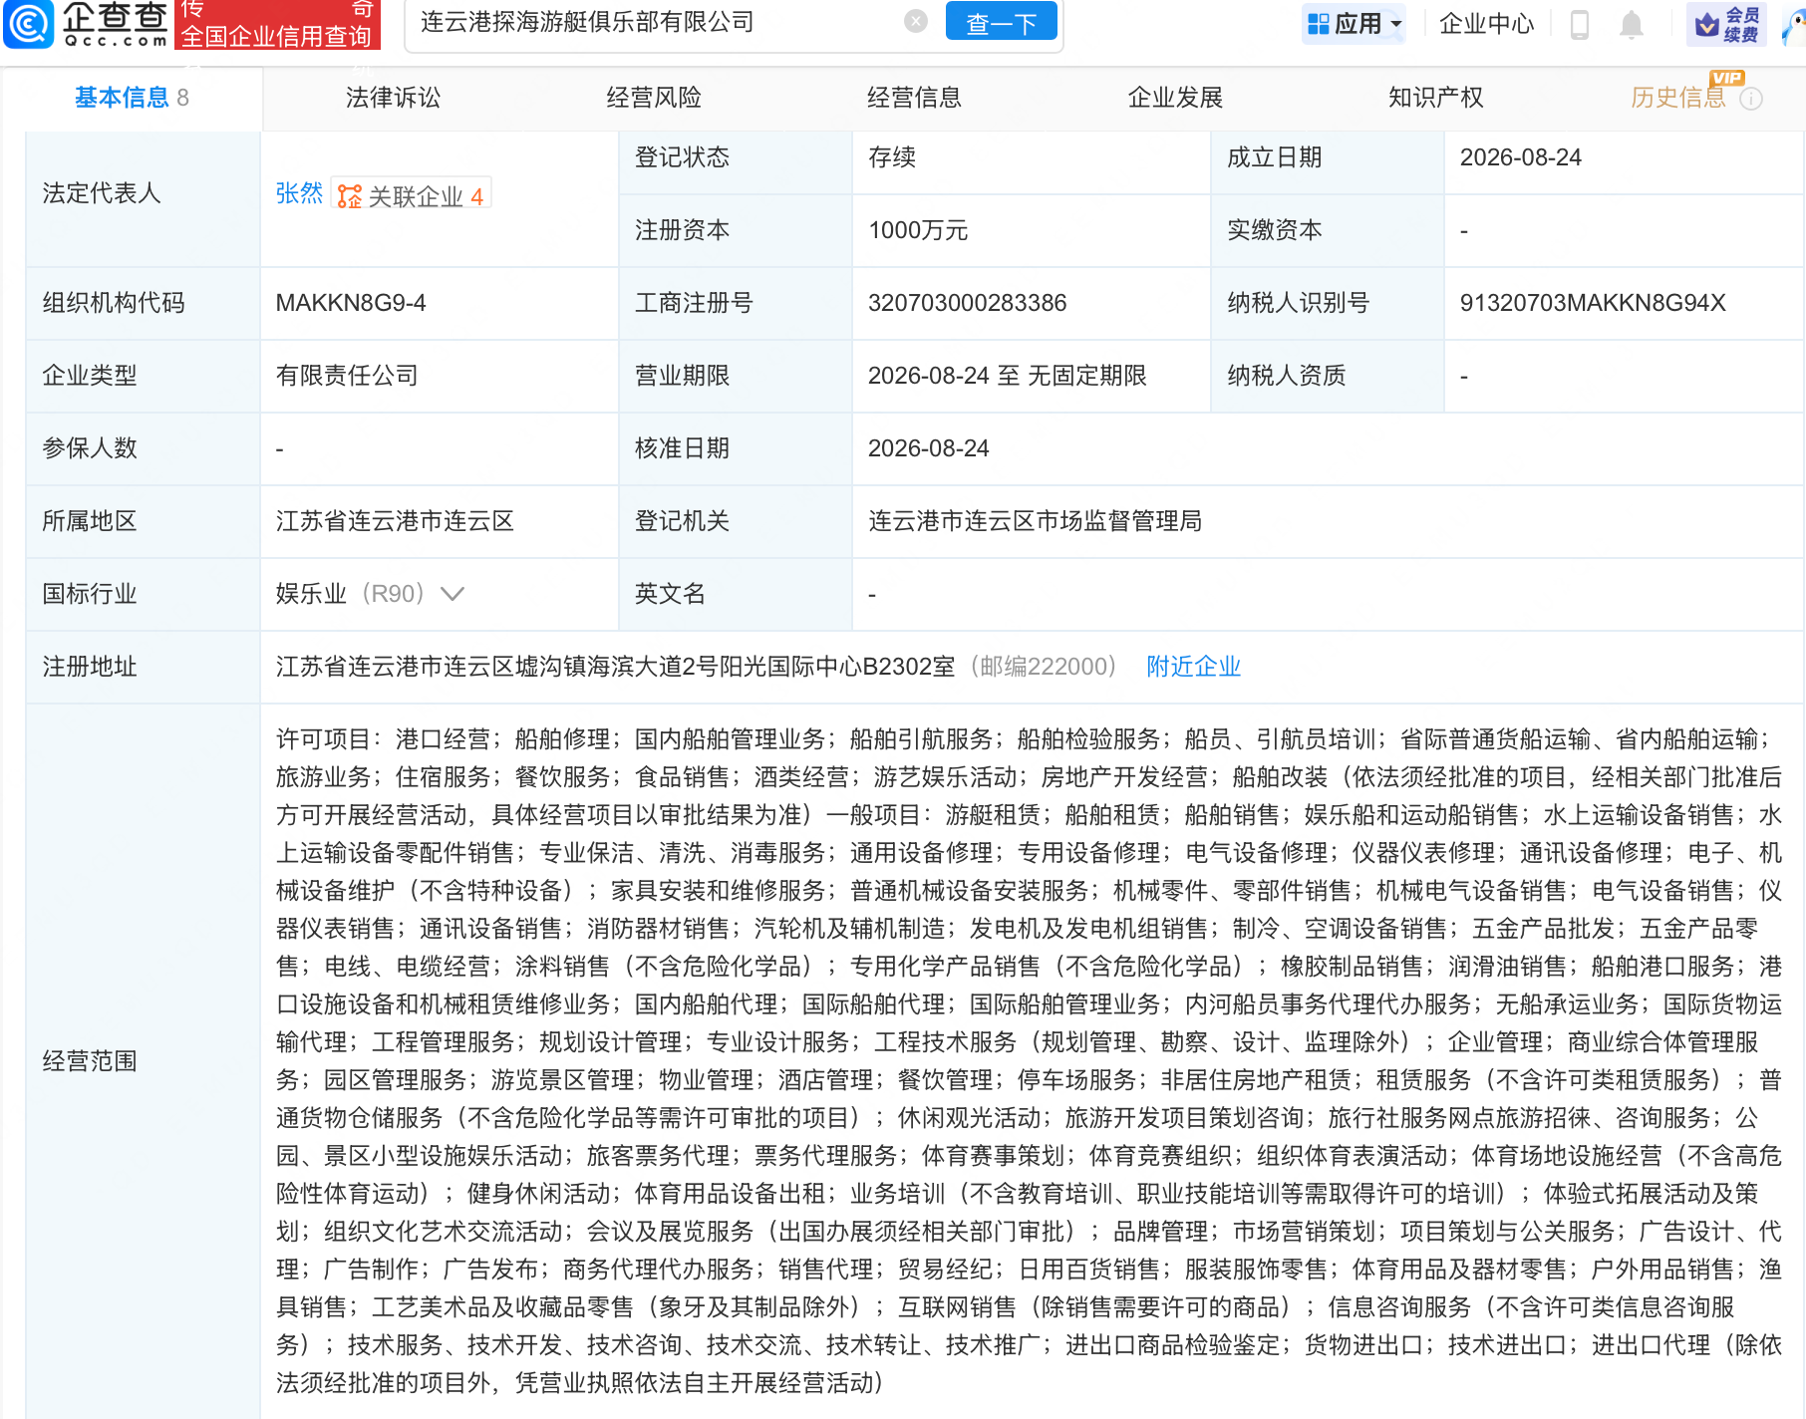Click the Qichacha logo icon

tap(28, 23)
